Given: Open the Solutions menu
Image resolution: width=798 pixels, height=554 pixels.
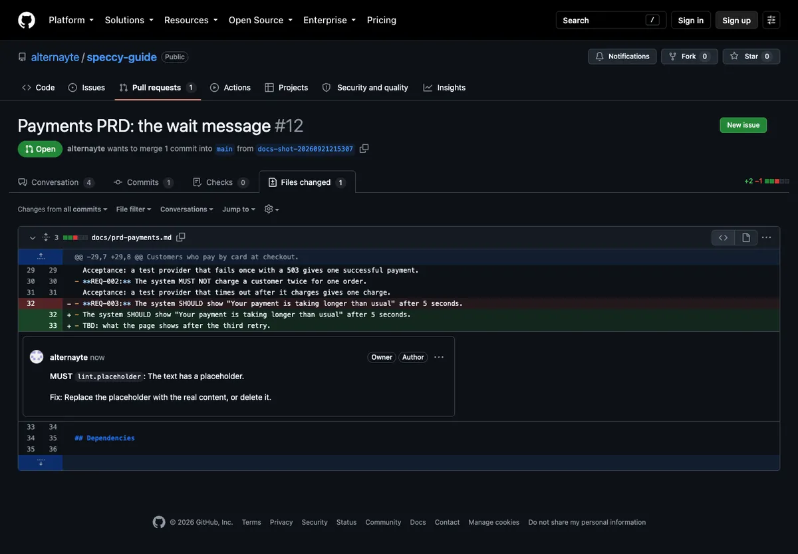Looking at the screenshot, I should (x=129, y=20).
